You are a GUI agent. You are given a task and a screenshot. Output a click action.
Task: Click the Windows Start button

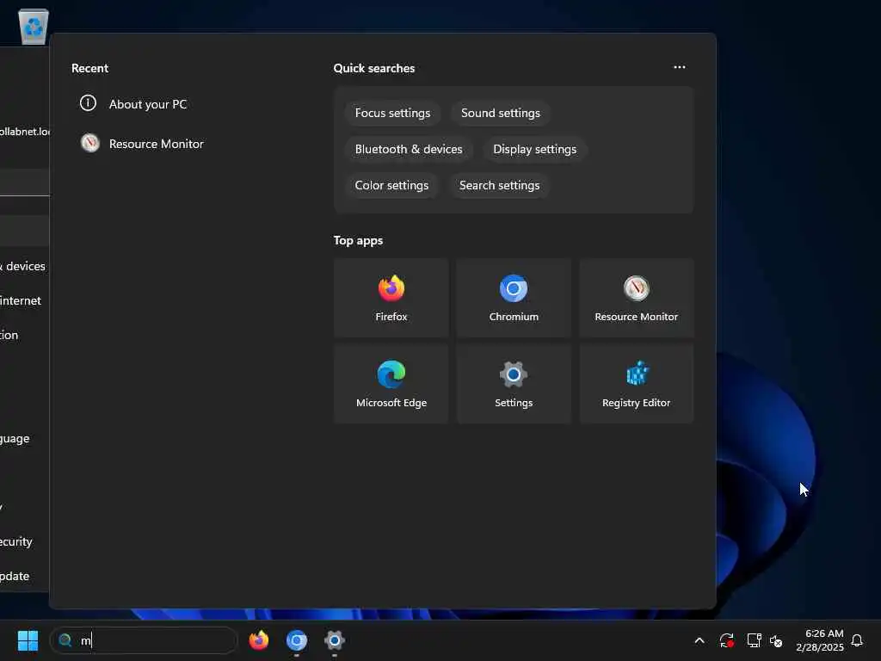28,640
